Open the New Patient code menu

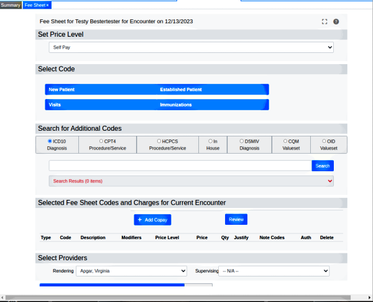pos(99,90)
